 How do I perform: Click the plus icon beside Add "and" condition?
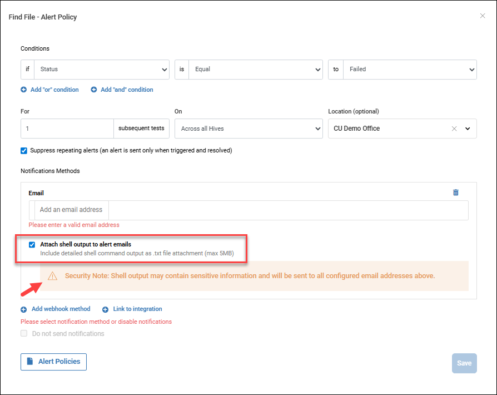click(x=94, y=90)
